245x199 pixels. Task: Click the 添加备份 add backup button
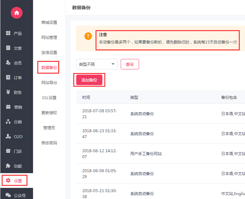(x=89, y=80)
